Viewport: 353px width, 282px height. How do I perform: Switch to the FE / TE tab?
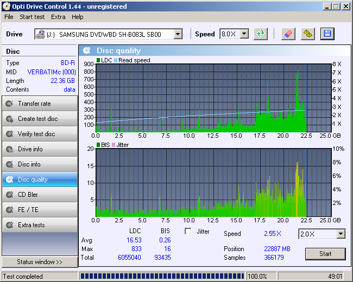point(40,210)
